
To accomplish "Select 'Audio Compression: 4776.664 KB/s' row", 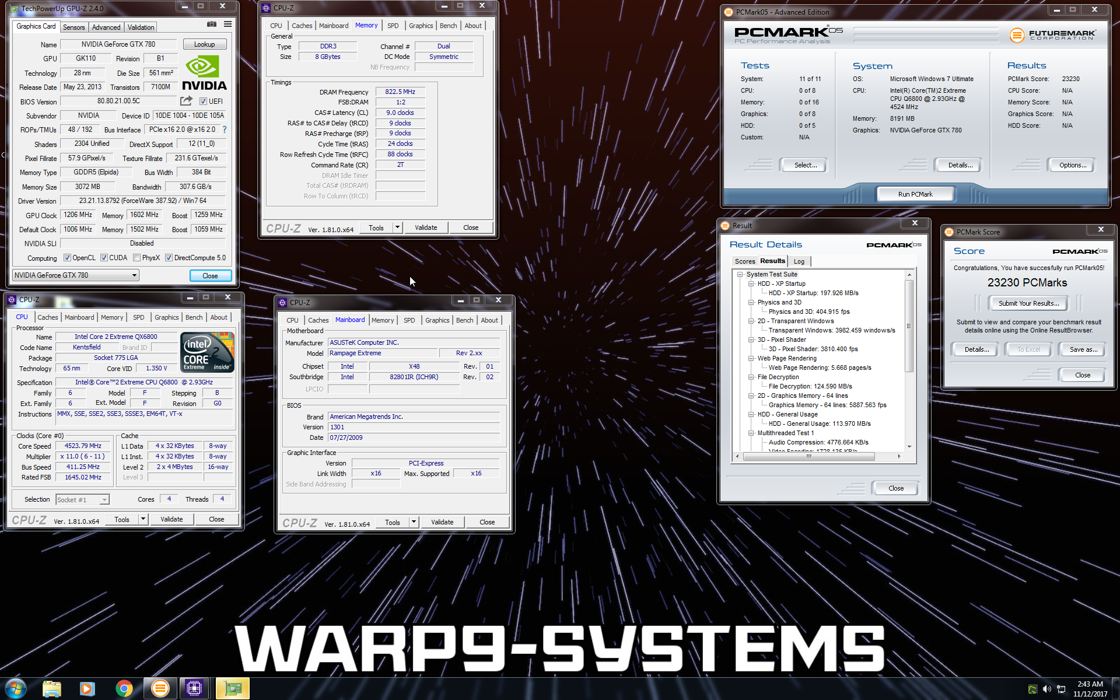I will tap(818, 442).
